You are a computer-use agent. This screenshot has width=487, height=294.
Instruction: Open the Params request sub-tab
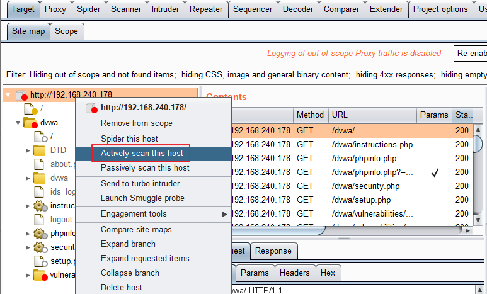tap(255, 273)
